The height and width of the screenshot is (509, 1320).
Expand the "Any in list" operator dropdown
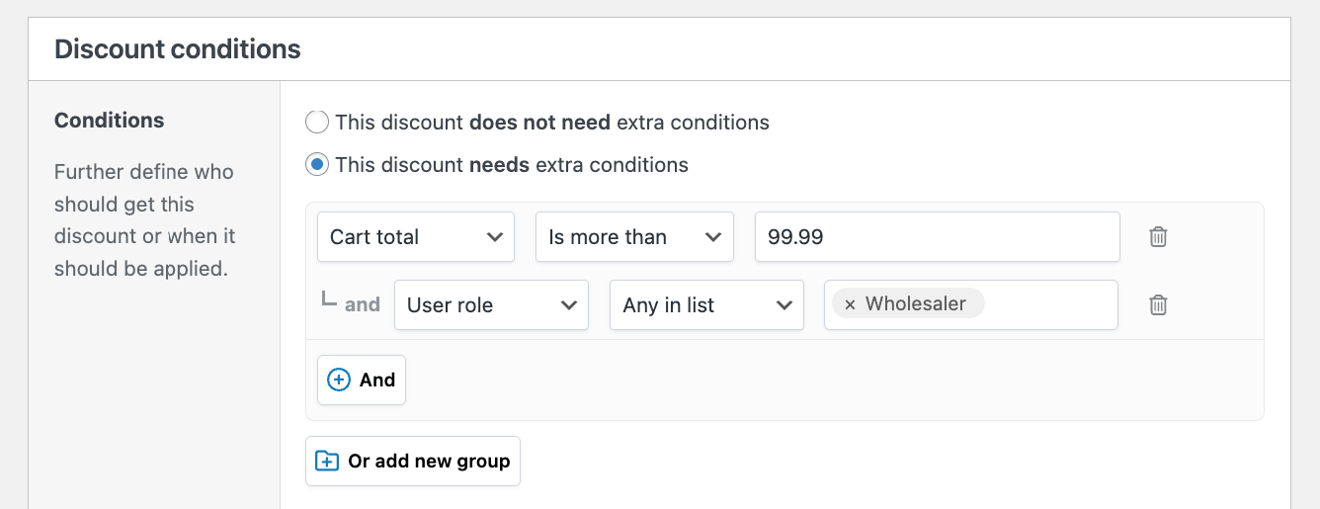(706, 305)
